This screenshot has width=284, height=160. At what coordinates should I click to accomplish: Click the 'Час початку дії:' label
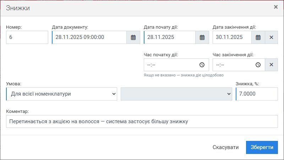[x=161, y=55]
